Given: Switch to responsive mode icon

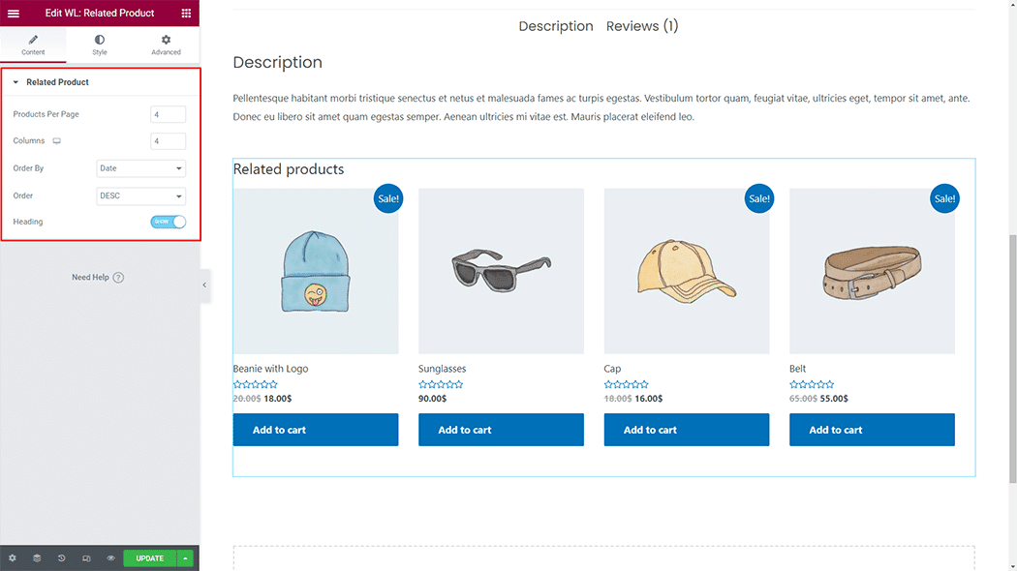Looking at the screenshot, I should point(86,558).
